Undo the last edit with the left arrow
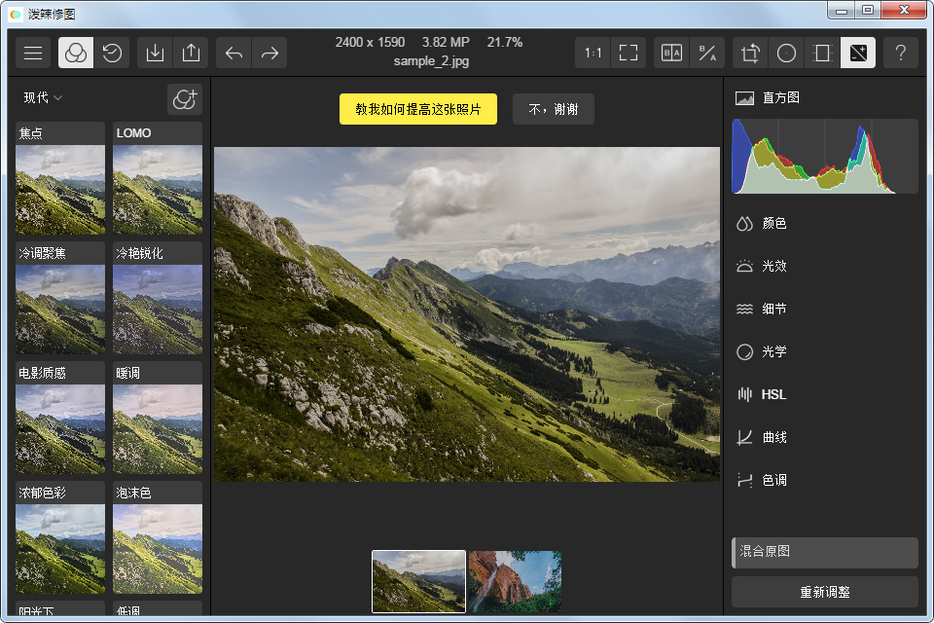Viewport: 934px width, 623px height. coord(233,53)
